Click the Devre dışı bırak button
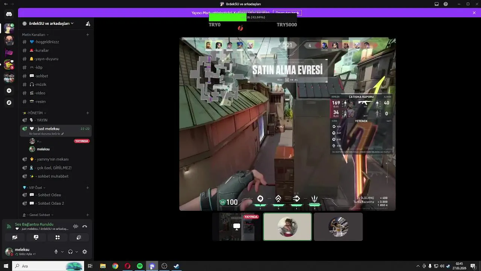 [287, 13]
